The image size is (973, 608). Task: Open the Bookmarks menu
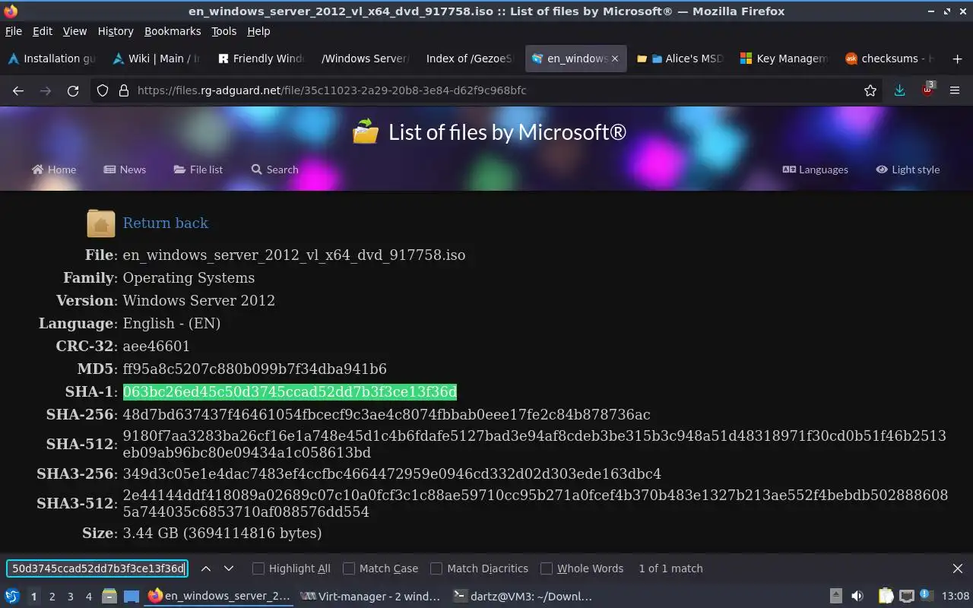[173, 31]
